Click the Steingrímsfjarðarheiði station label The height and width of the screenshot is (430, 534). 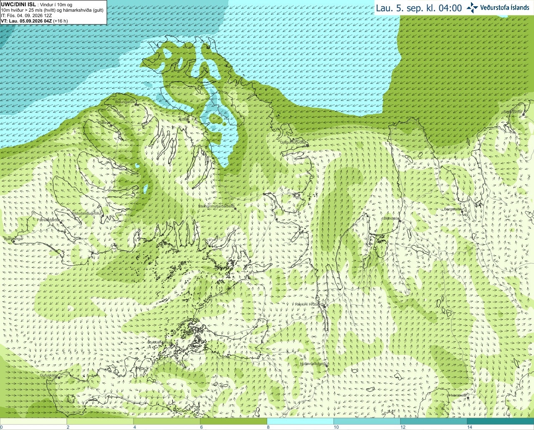[216, 206]
